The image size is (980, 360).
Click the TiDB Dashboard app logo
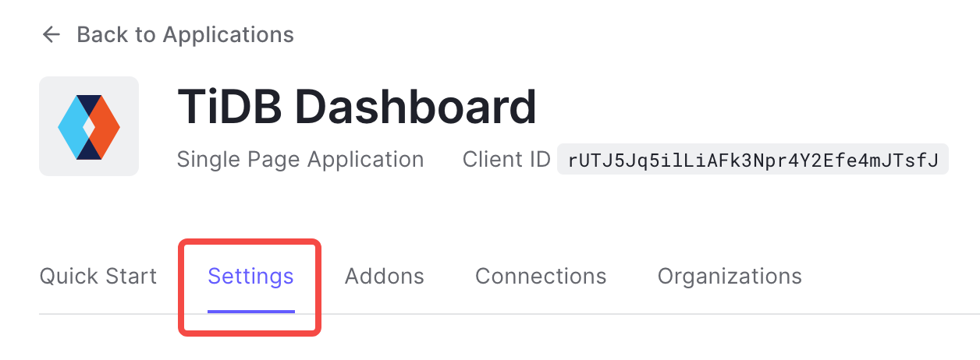[x=89, y=126]
